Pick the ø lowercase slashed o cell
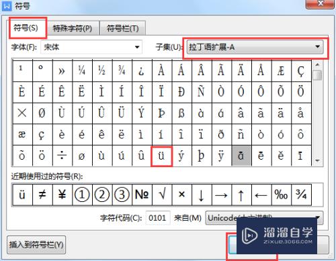Screen dimensions: 336x261 click(82, 156)
